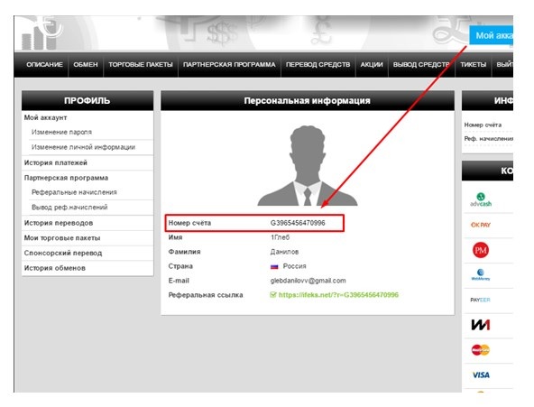The image size is (534, 407).
Task: Open Изменение пароля in the sidebar
Action: tap(61, 132)
